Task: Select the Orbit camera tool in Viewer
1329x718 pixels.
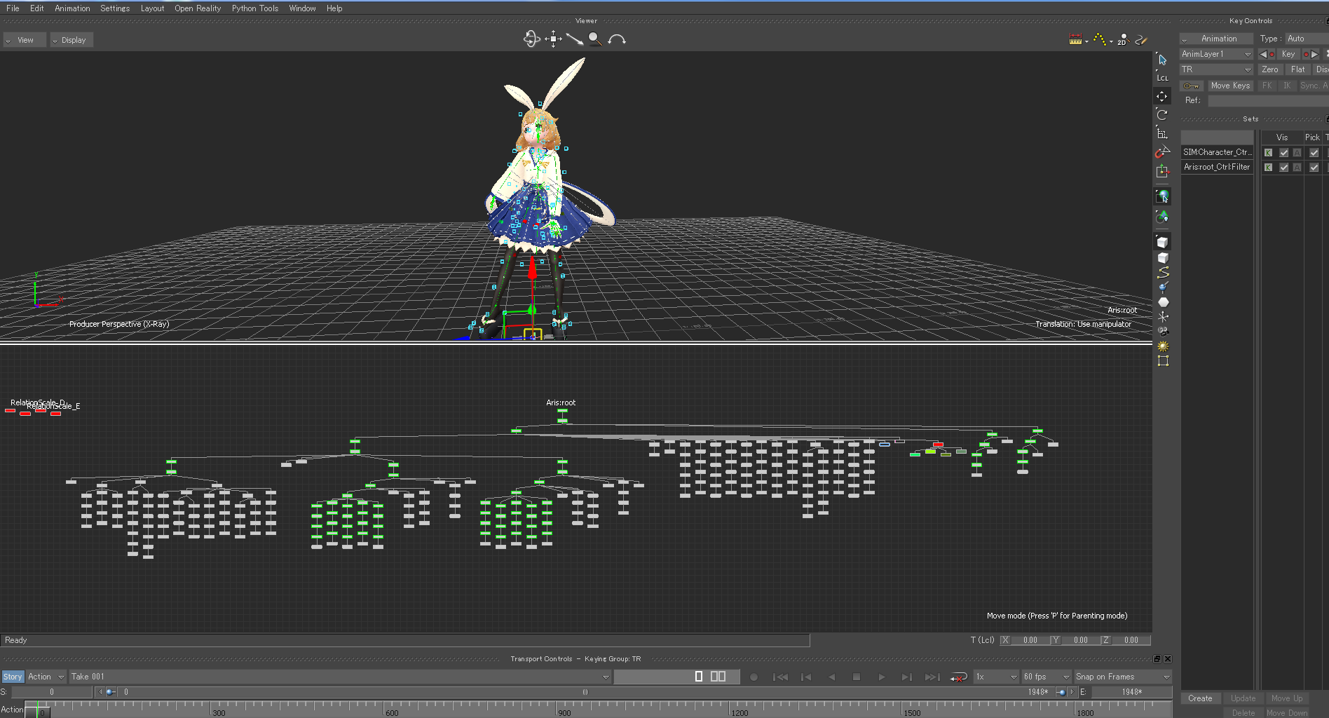Action: (531, 39)
